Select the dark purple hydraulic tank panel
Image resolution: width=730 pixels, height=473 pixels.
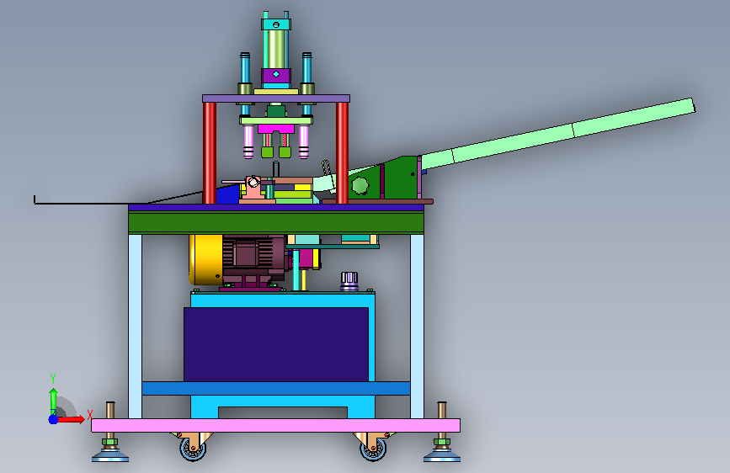pyautogui.click(x=276, y=344)
